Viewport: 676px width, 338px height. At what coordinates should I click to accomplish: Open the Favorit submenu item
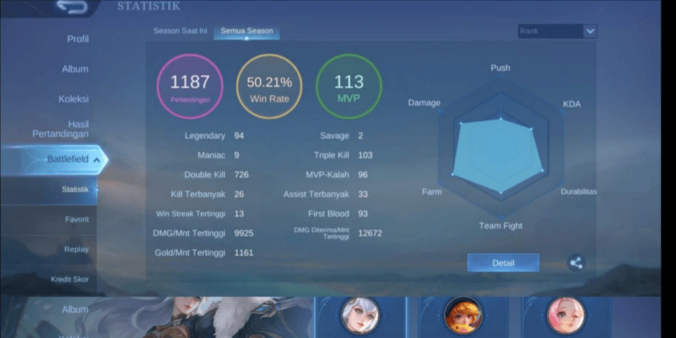pyautogui.click(x=77, y=220)
